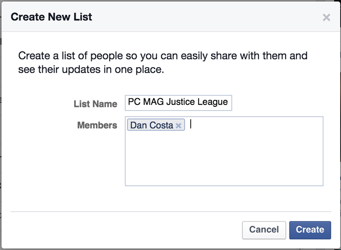Select the Dan Costa member token
The image size is (341, 250).
tap(152, 125)
